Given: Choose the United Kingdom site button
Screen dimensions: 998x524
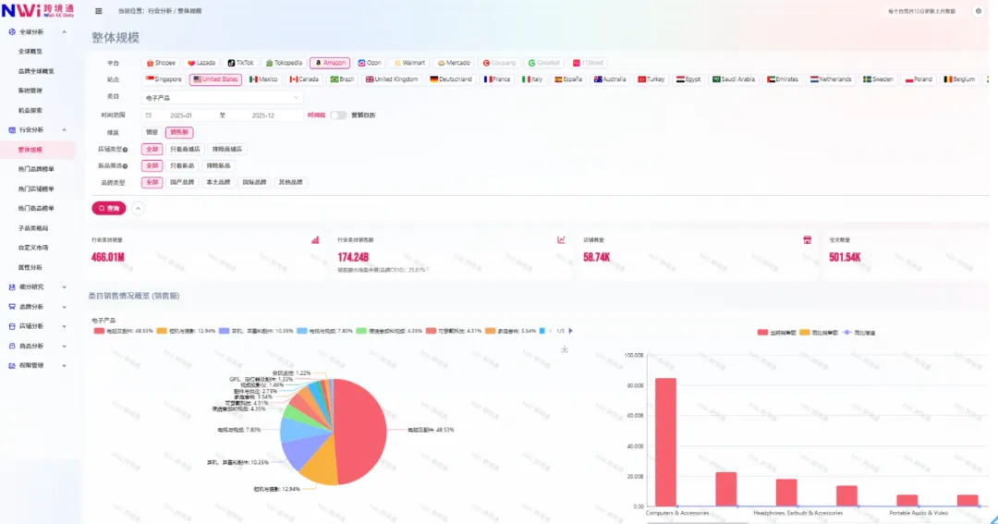Looking at the screenshot, I should point(392,79).
